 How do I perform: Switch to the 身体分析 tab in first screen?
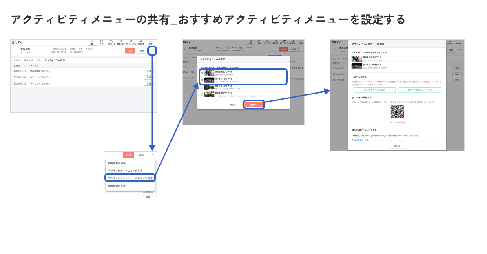click(28, 60)
